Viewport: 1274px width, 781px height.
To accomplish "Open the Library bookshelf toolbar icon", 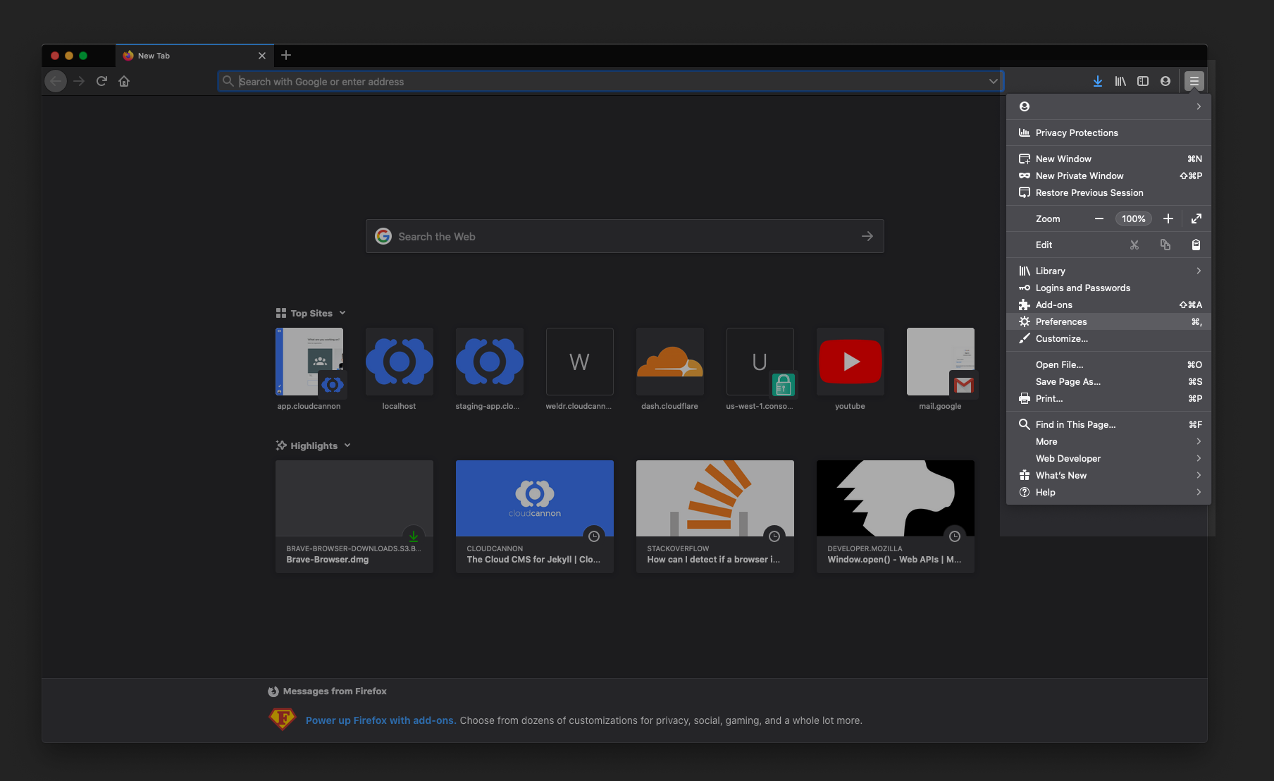I will 1120,81.
